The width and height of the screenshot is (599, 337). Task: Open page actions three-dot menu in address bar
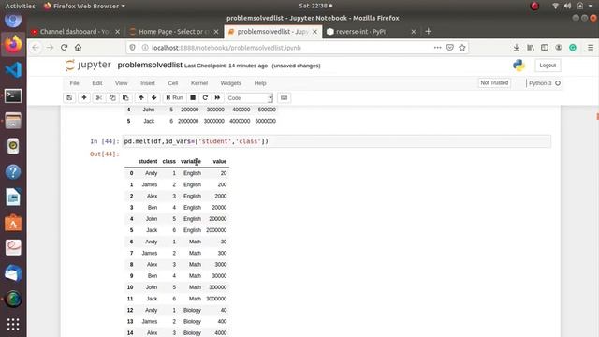(x=437, y=48)
